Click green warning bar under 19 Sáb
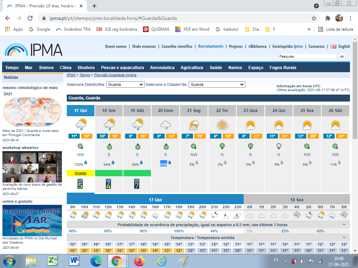358x268 pixels. [x=137, y=173]
